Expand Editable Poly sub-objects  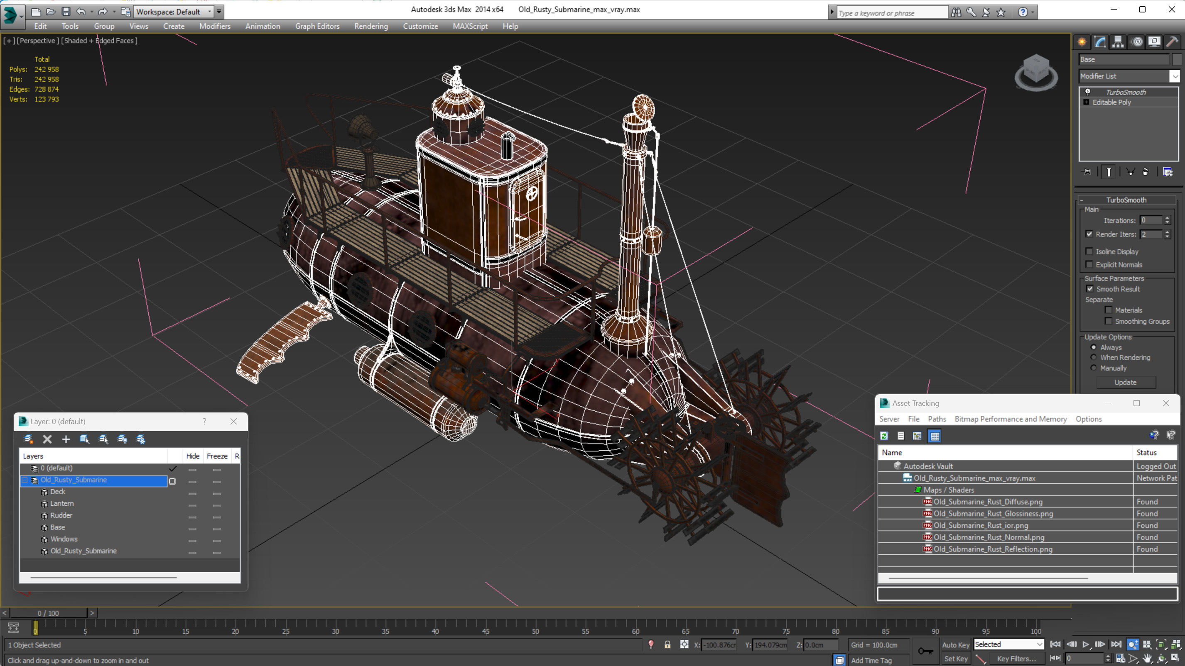[x=1086, y=102]
